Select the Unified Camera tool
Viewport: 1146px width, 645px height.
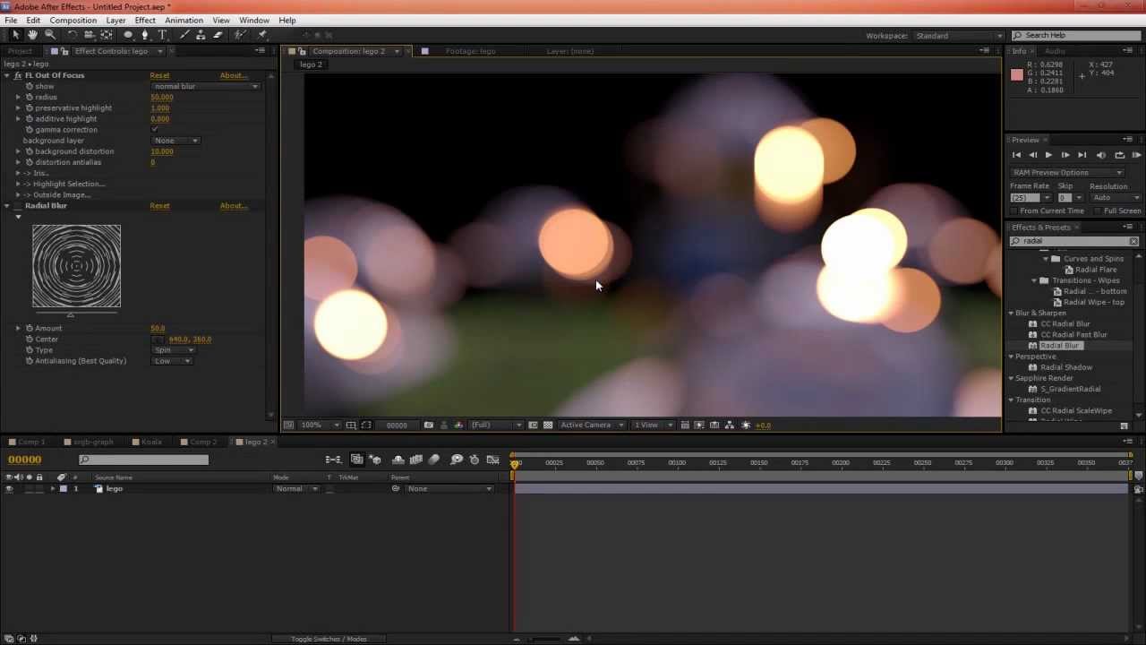(90, 35)
